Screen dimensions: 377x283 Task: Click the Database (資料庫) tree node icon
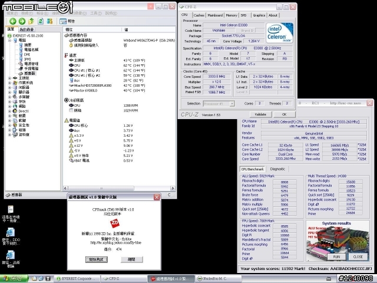15,135
